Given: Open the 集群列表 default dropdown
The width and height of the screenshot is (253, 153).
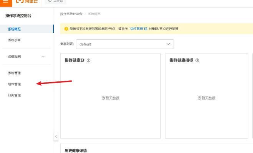Looking at the screenshot, I should [125, 44].
